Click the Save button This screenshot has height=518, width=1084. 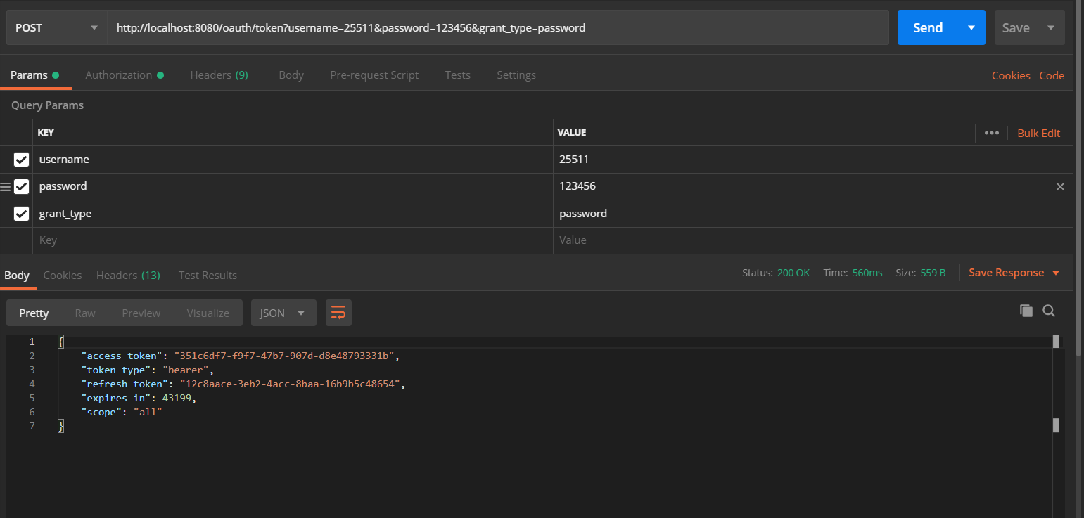tap(1016, 28)
